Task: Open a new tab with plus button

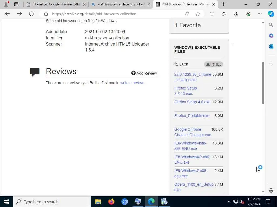Action: [223, 4]
